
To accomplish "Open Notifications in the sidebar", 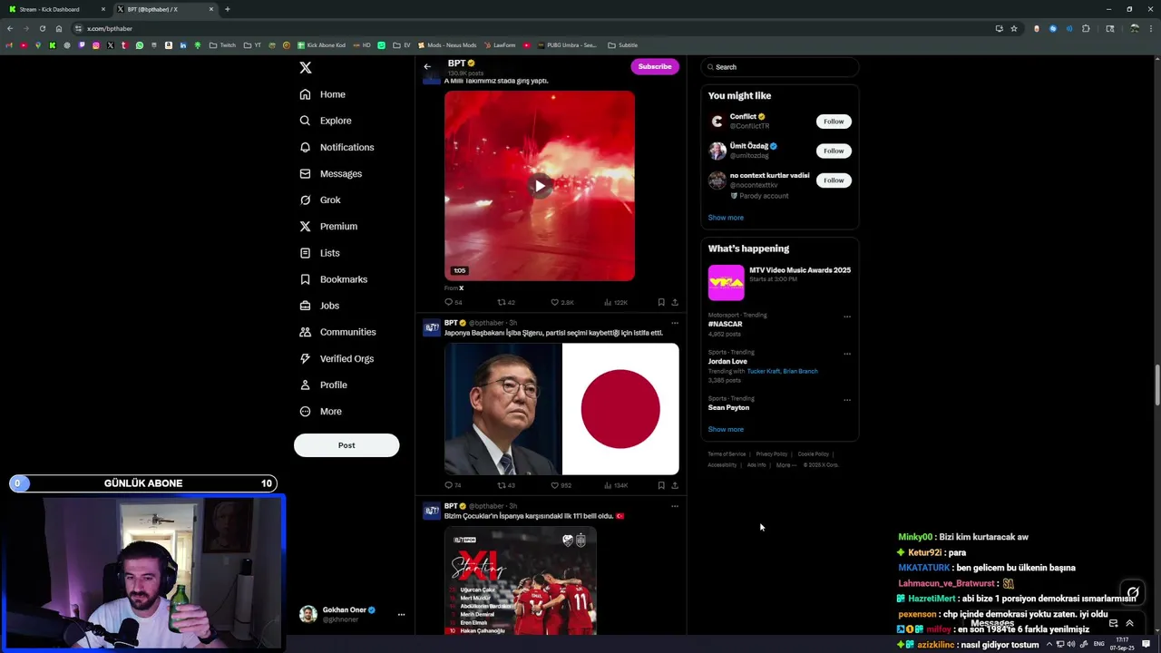I will (x=337, y=147).
